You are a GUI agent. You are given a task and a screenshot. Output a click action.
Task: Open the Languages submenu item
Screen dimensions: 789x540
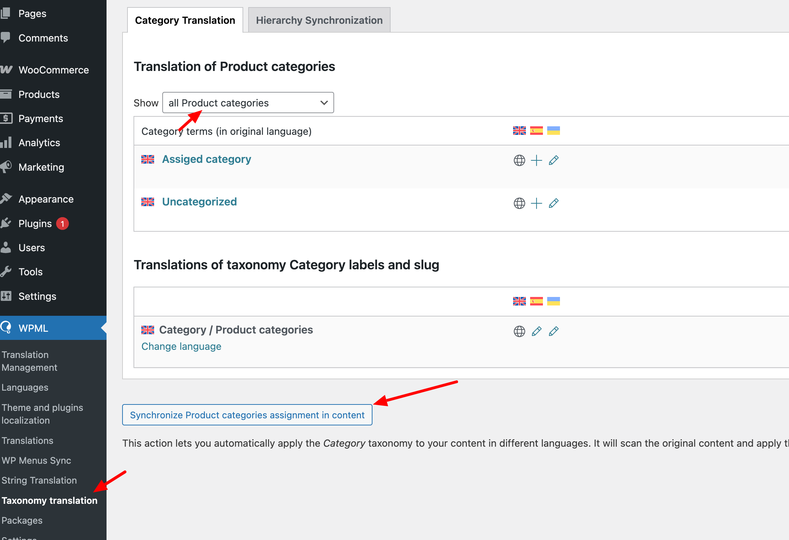coord(25,387)
